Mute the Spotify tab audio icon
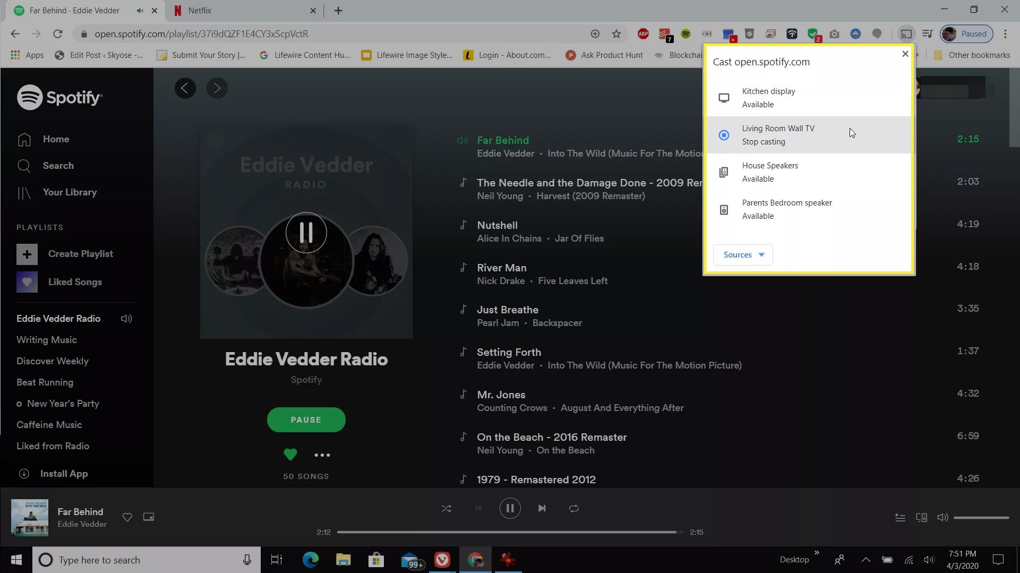Image resolution: width=1020 pixels, height=573 pixels. click(140, 11)
